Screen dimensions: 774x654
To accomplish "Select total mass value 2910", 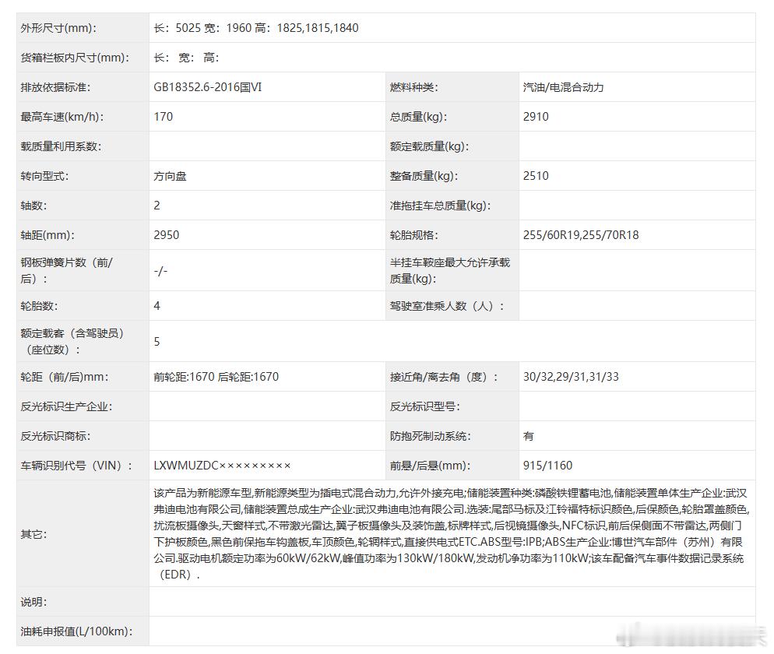I will 536,117.
